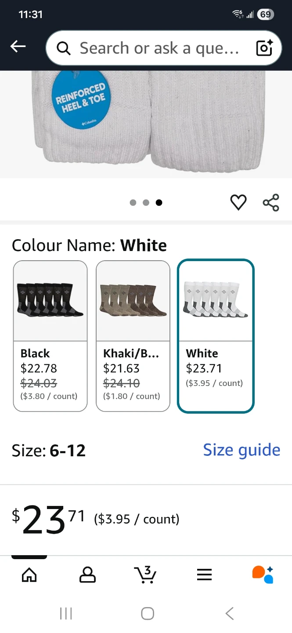This screenshot has width=292, height=633.
Task: Add item to wish list with heart icon
Action: click(238, 202)
